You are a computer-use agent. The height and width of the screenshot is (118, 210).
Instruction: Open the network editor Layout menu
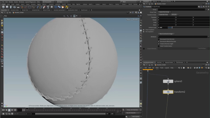tap(167, 68)
